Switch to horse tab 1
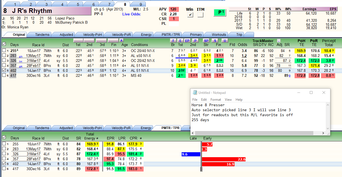The image size is (342, 177). tap(15, 4)
